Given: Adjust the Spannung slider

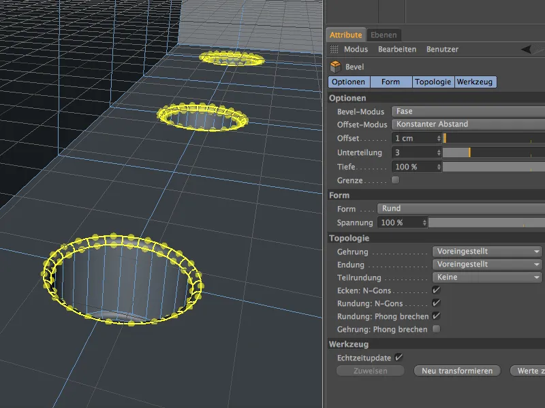Looking at the screenshot, I should [486, 223].
